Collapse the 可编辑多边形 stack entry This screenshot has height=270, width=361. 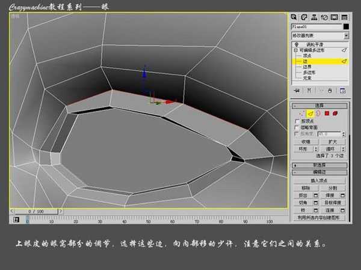click(x=295, y=50)
